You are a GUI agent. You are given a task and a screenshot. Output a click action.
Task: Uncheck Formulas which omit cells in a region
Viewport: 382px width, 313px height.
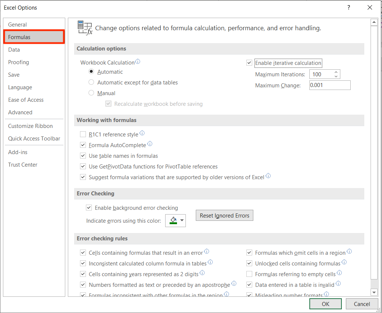(x=249, y=253)
